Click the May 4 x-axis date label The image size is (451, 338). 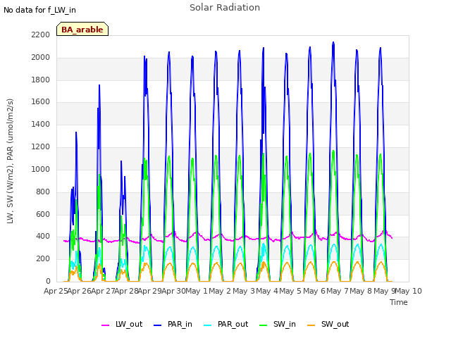[267, 291]
